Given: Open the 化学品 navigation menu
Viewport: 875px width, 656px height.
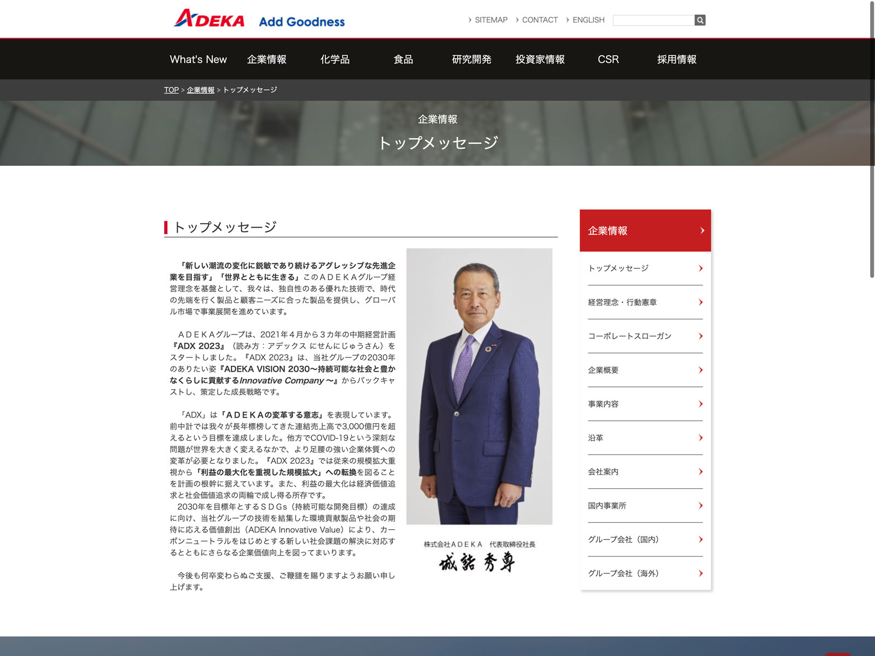Looking at the screenshot, I should point(335,60).
